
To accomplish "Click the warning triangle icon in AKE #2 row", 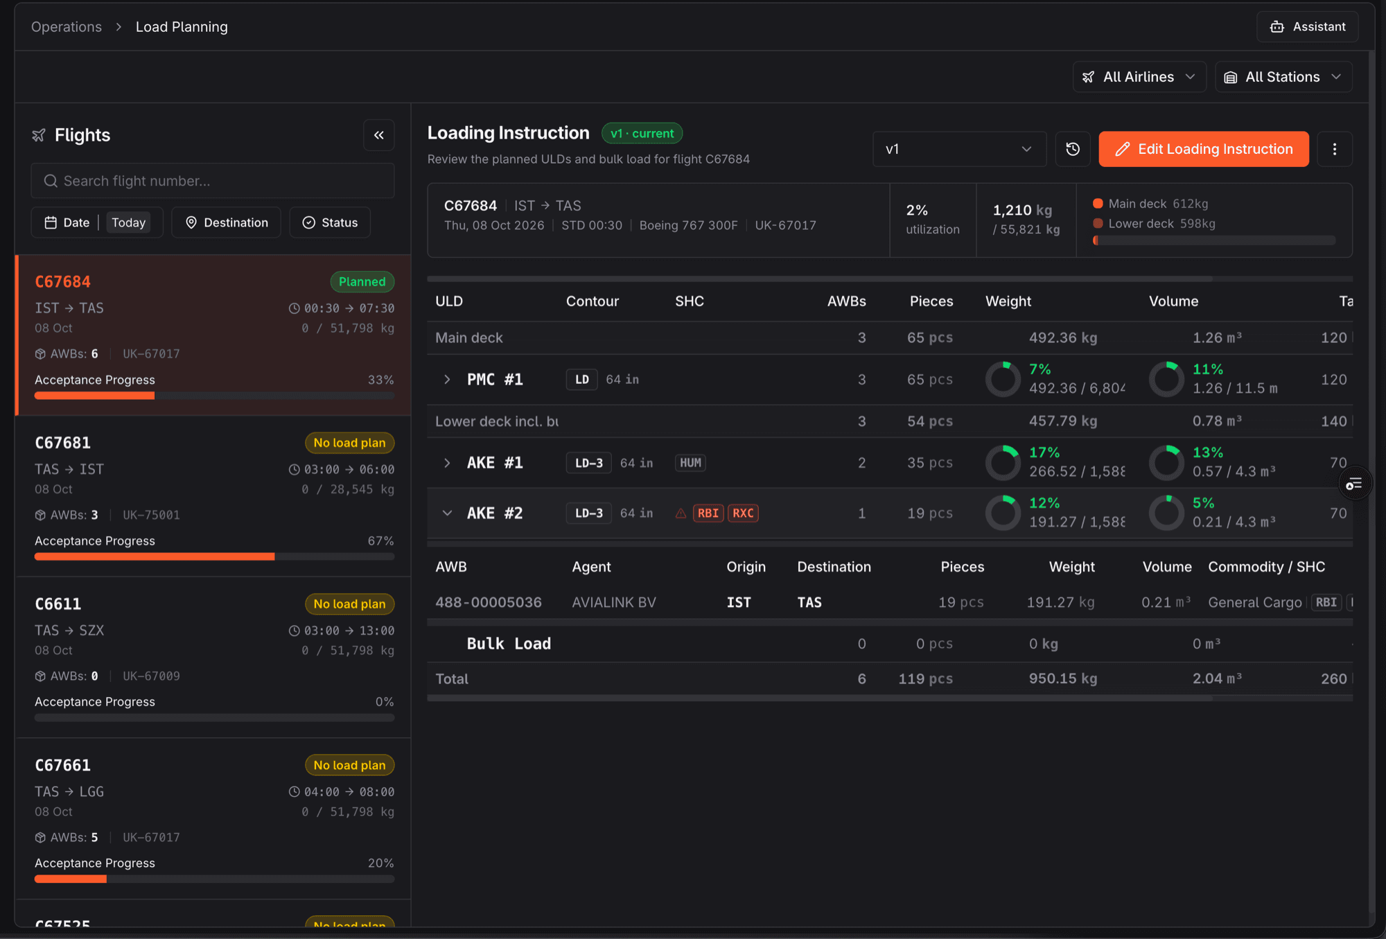I will click(x=681, y=514).
